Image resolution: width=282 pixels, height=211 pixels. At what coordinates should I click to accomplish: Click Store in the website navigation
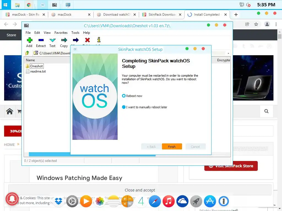tap(11, 35)
